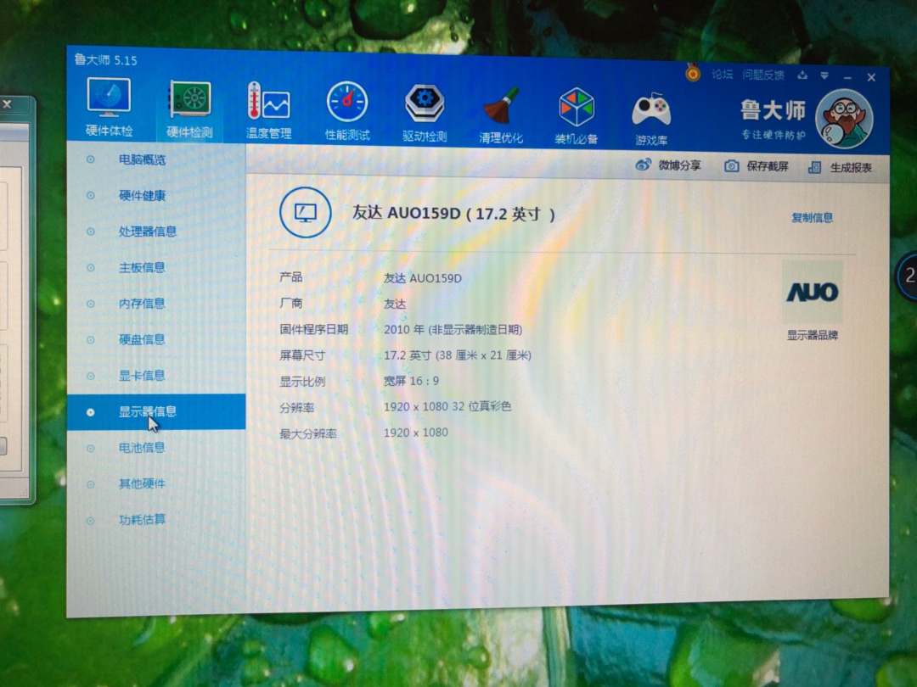Select 电池信息 in the sidebar
917x687 pixels.
click(x=156, y=448)
